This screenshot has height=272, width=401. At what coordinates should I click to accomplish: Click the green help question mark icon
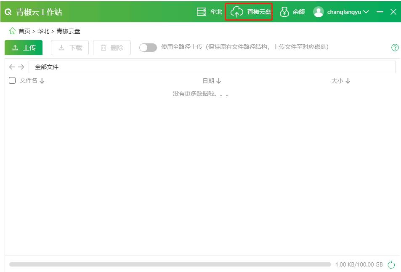(x=395, y=48)
